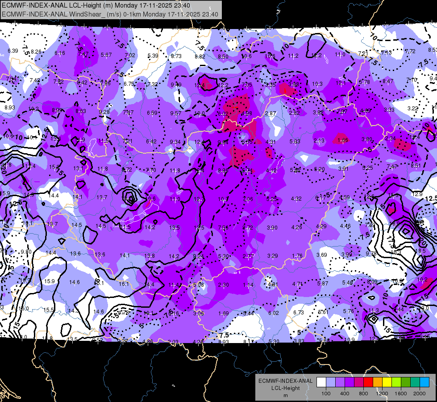Click the wind shear value 12.9
The image size is (437, 402).
417,194
